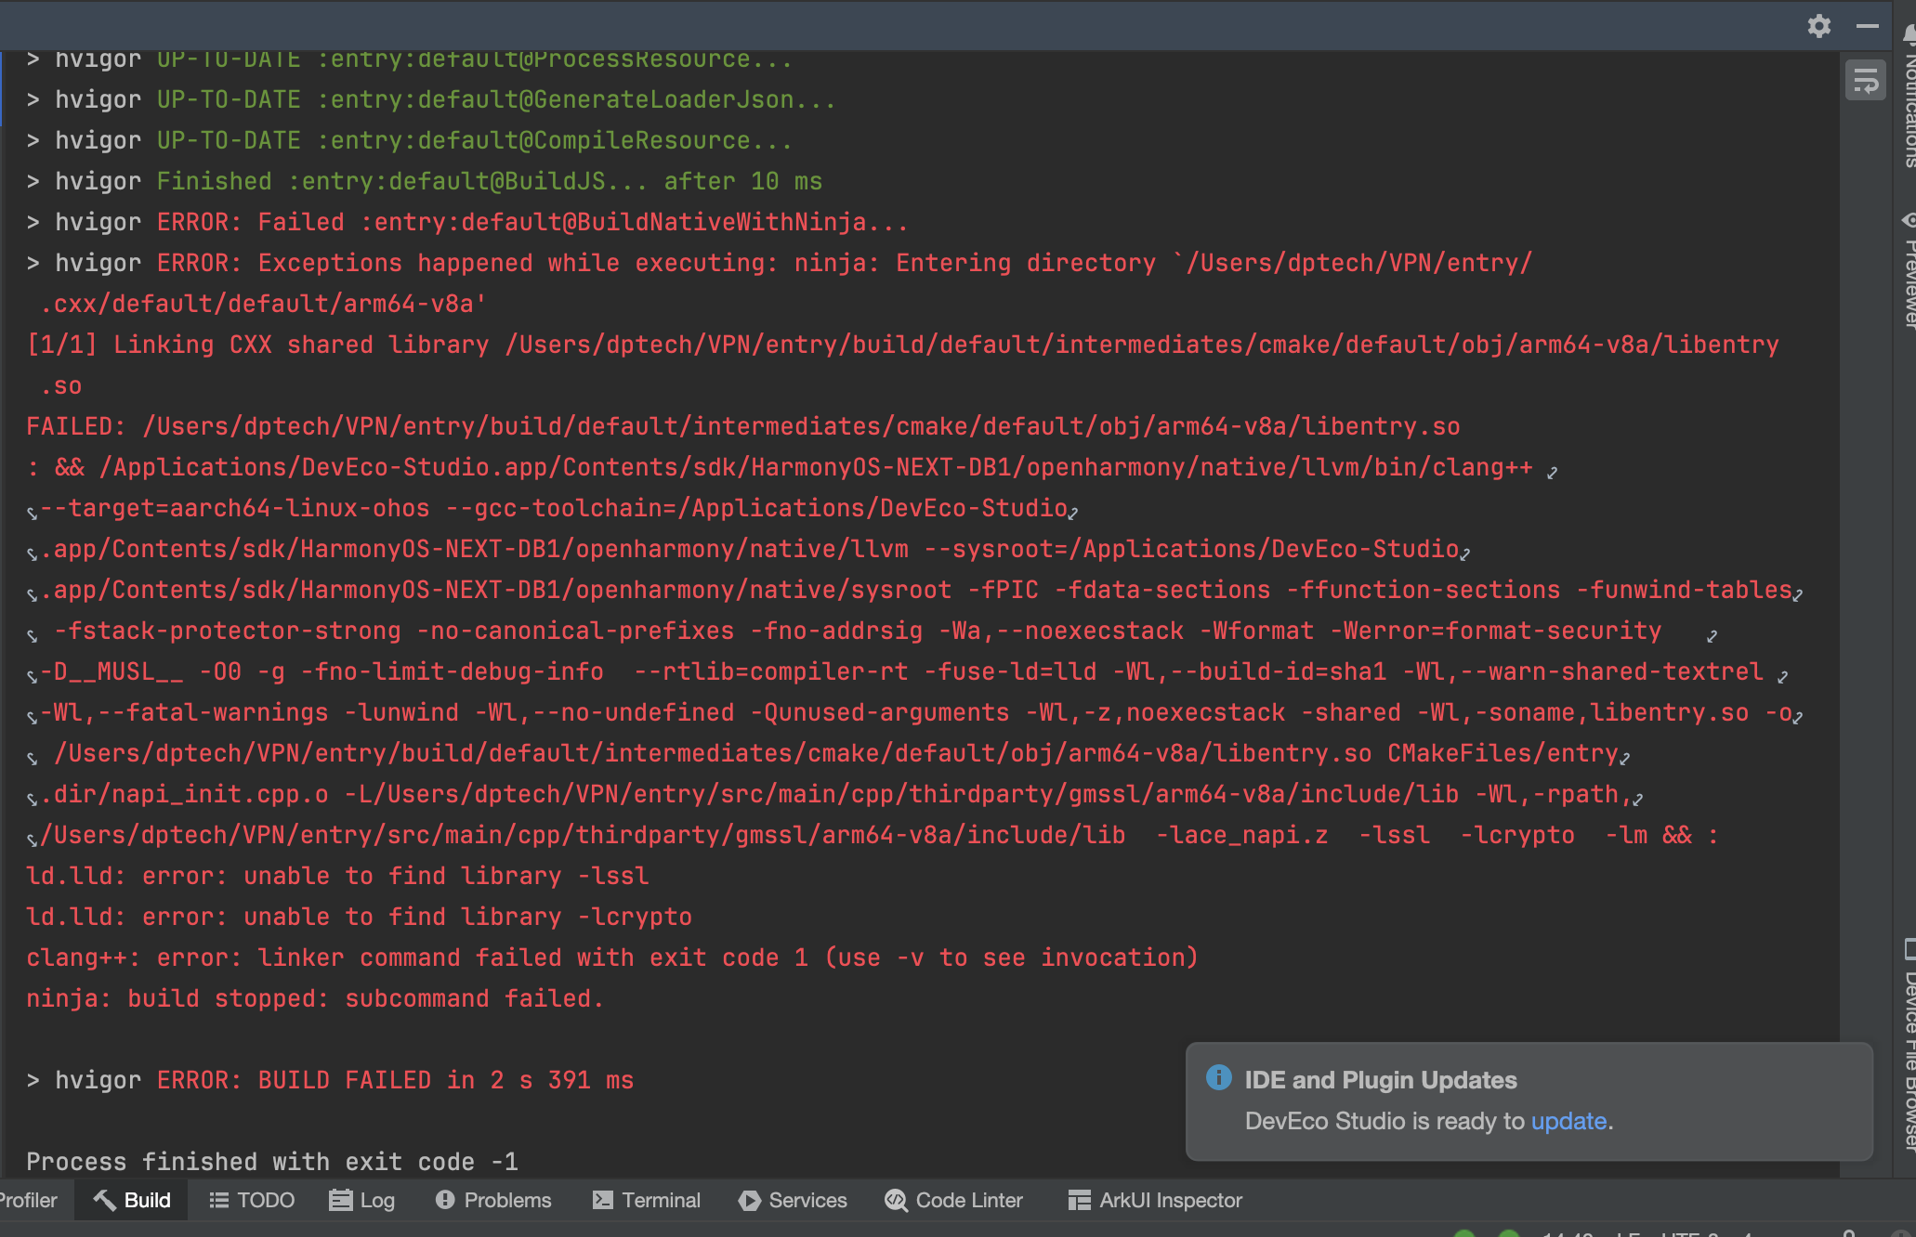Click 'ninja: build stopped: subcommand failed.' line
Viewport: 1916px width, 1237px height.
coord(315,998)
